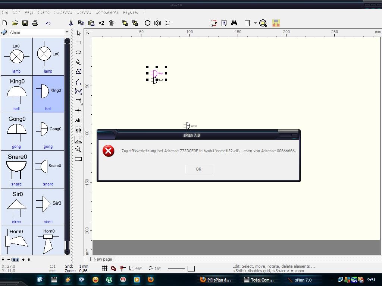The width and height of the screenshot is (382, 286).
Task: Create a new file via toolbar
Action: [x=4, y=23]
